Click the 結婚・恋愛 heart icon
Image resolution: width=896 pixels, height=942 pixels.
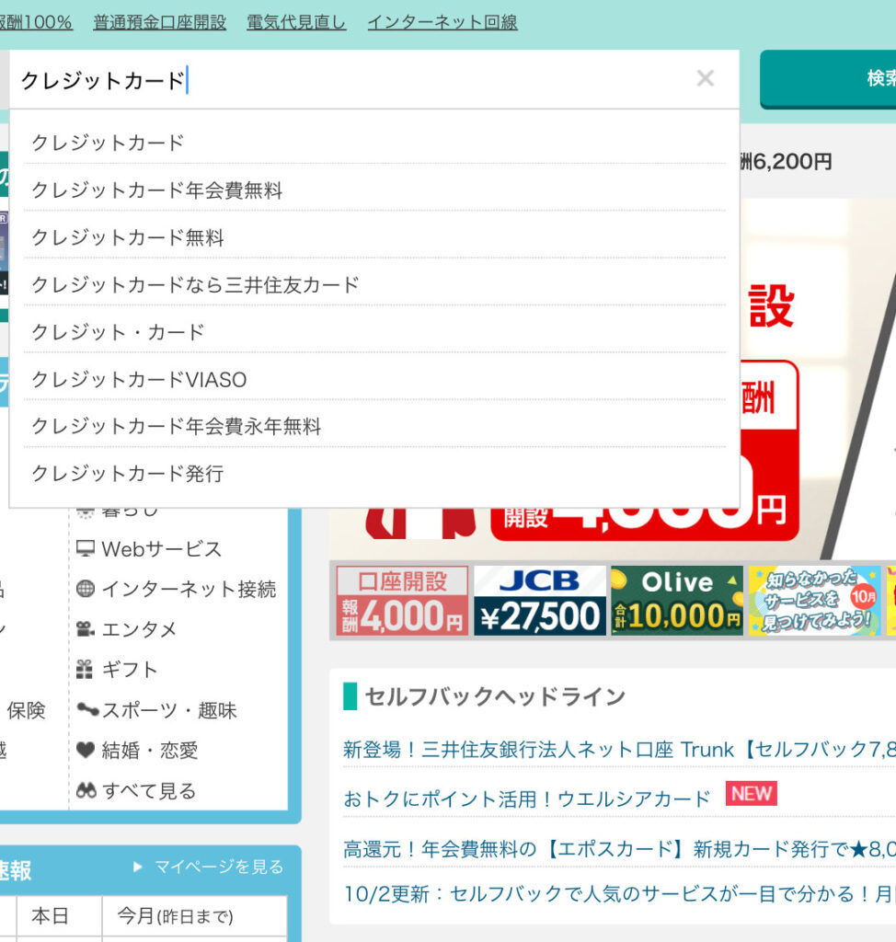tap(86, 751)
